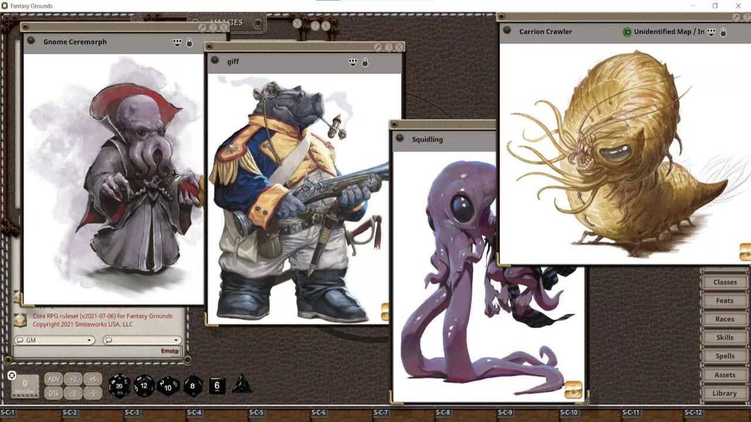Open the Assets sidebar button
This screenshot has width=751, height=422.
(x=725, y=375)
